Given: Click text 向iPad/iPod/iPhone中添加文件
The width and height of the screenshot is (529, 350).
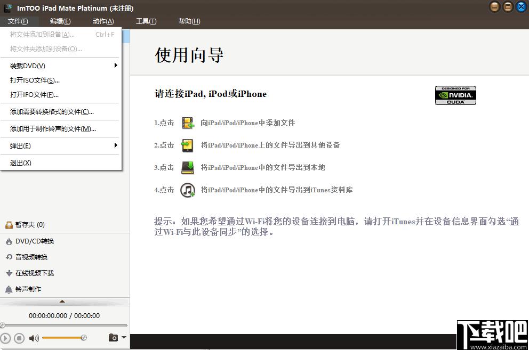Looking at the screenshot, I should [x=247, y=123].
